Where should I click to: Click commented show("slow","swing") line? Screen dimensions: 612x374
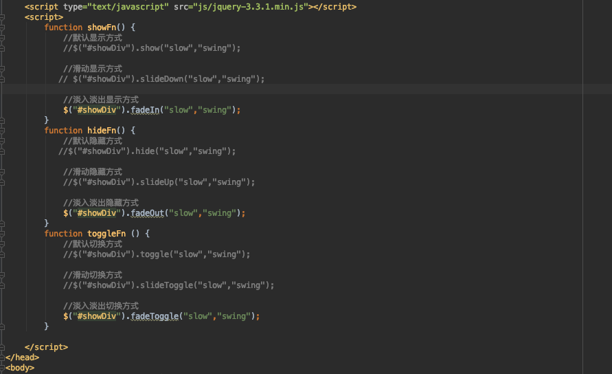coord(152,48)
